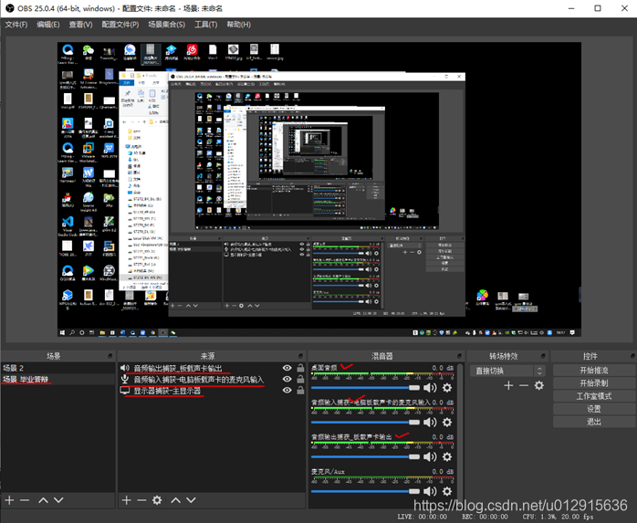Image resolution: width=637 pixels, height=523 pixels.
Task: Add a new source with plus icon
Action: click(x=126, y=500)
